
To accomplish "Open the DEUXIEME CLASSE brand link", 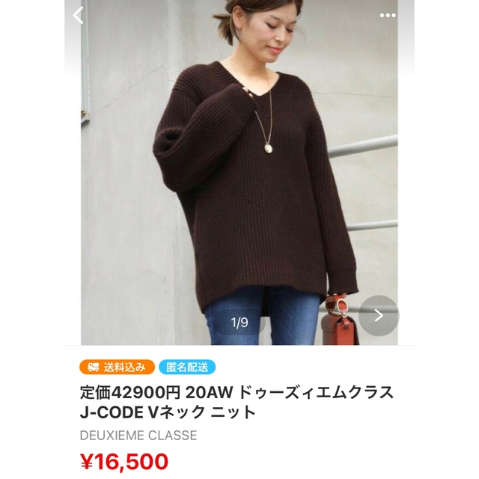I will [x=138, y=436].
